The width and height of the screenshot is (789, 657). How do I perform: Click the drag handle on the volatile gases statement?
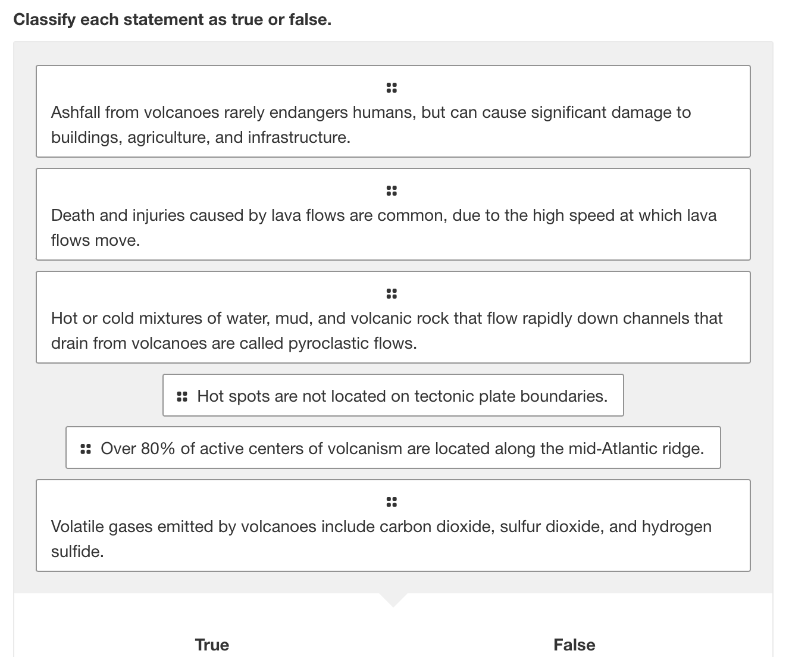click(x=392, y=502)
